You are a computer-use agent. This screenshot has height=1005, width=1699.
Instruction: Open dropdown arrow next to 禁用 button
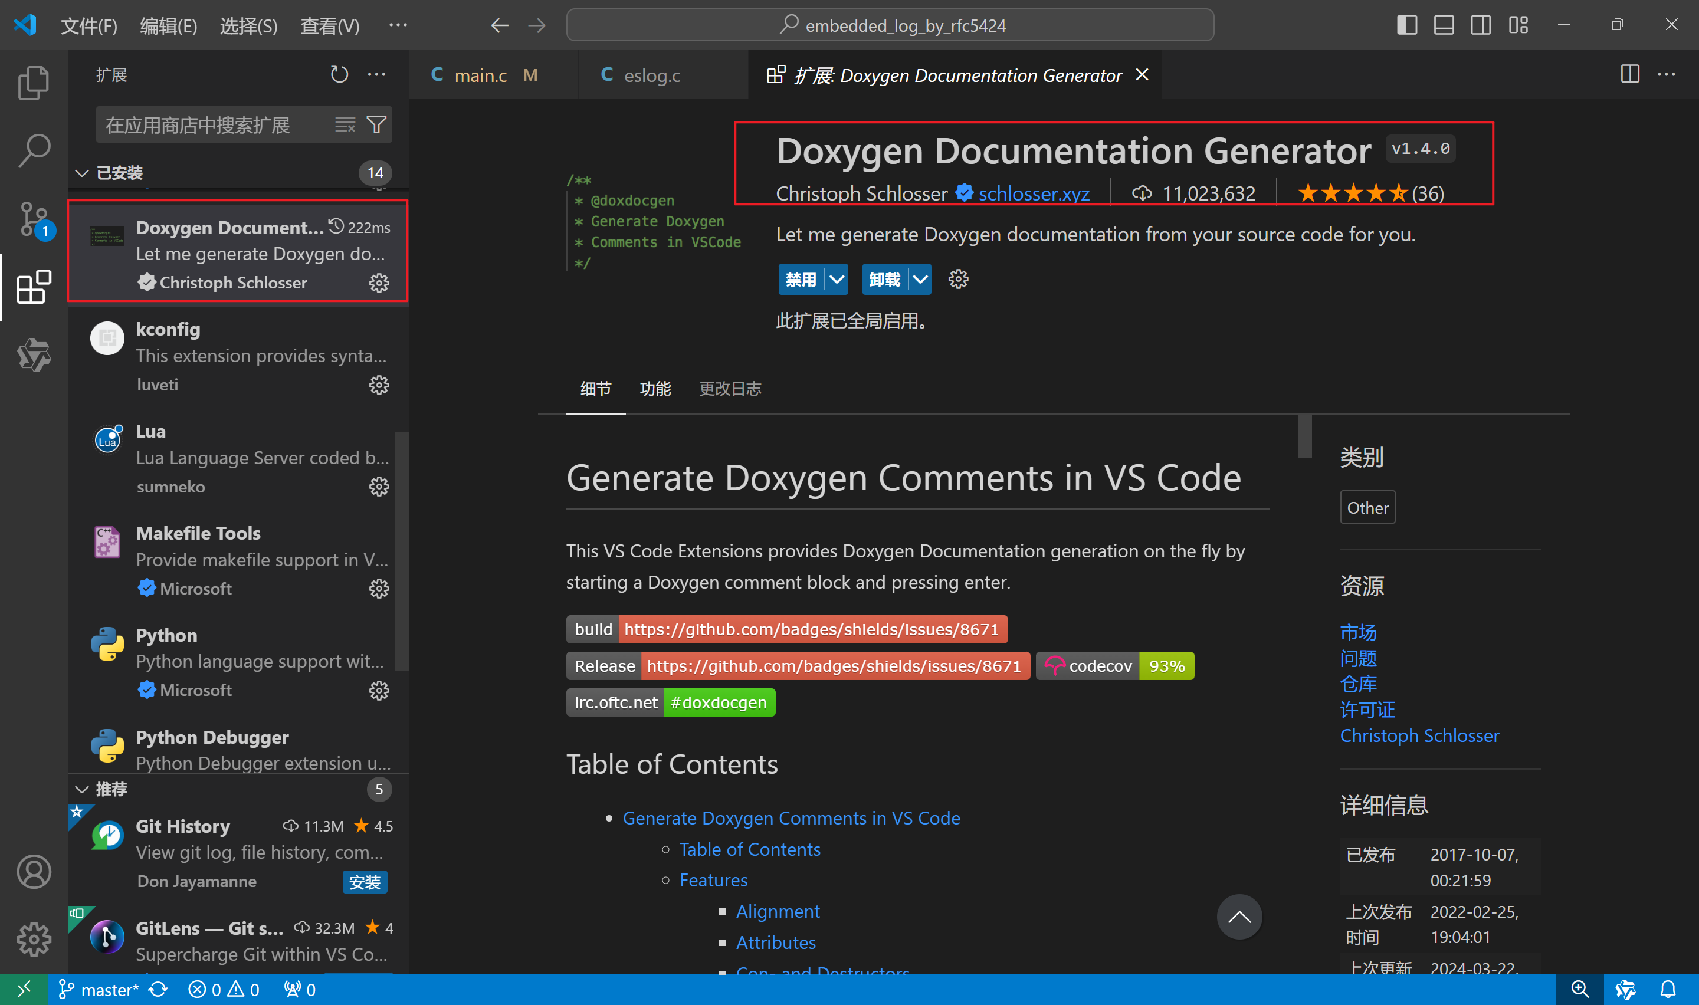tap(837, 279)
